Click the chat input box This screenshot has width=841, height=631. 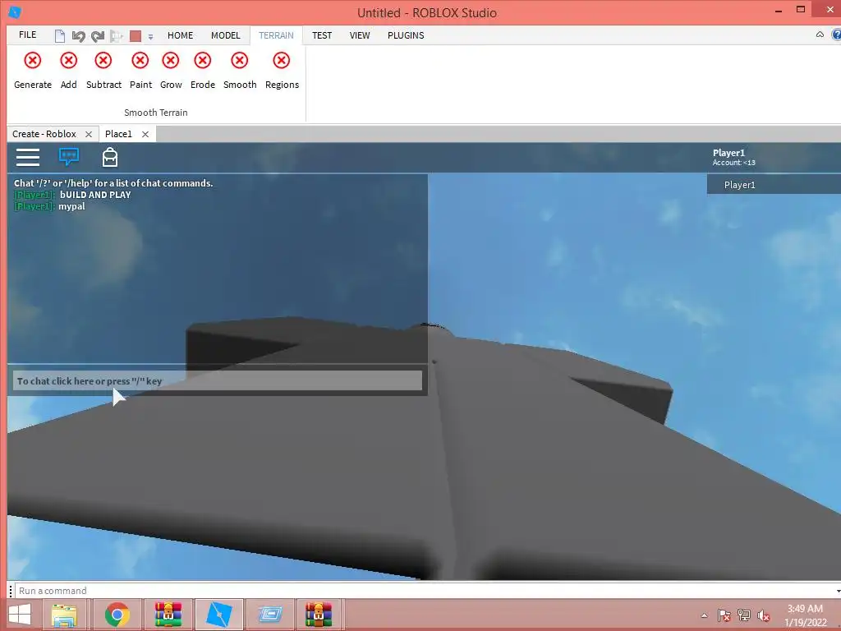point(217,381)
